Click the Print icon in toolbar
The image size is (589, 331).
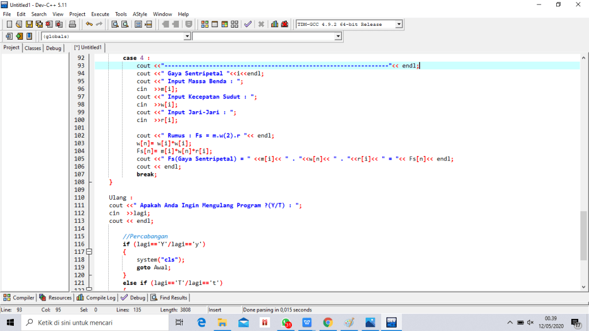point(73,24)
